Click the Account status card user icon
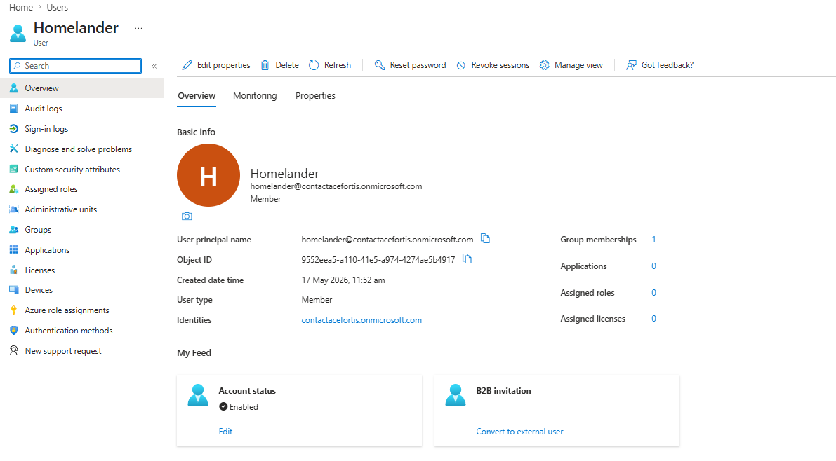The width and height of the screenshot is (836, 461). pyautogui.click(x=198, y=396)
